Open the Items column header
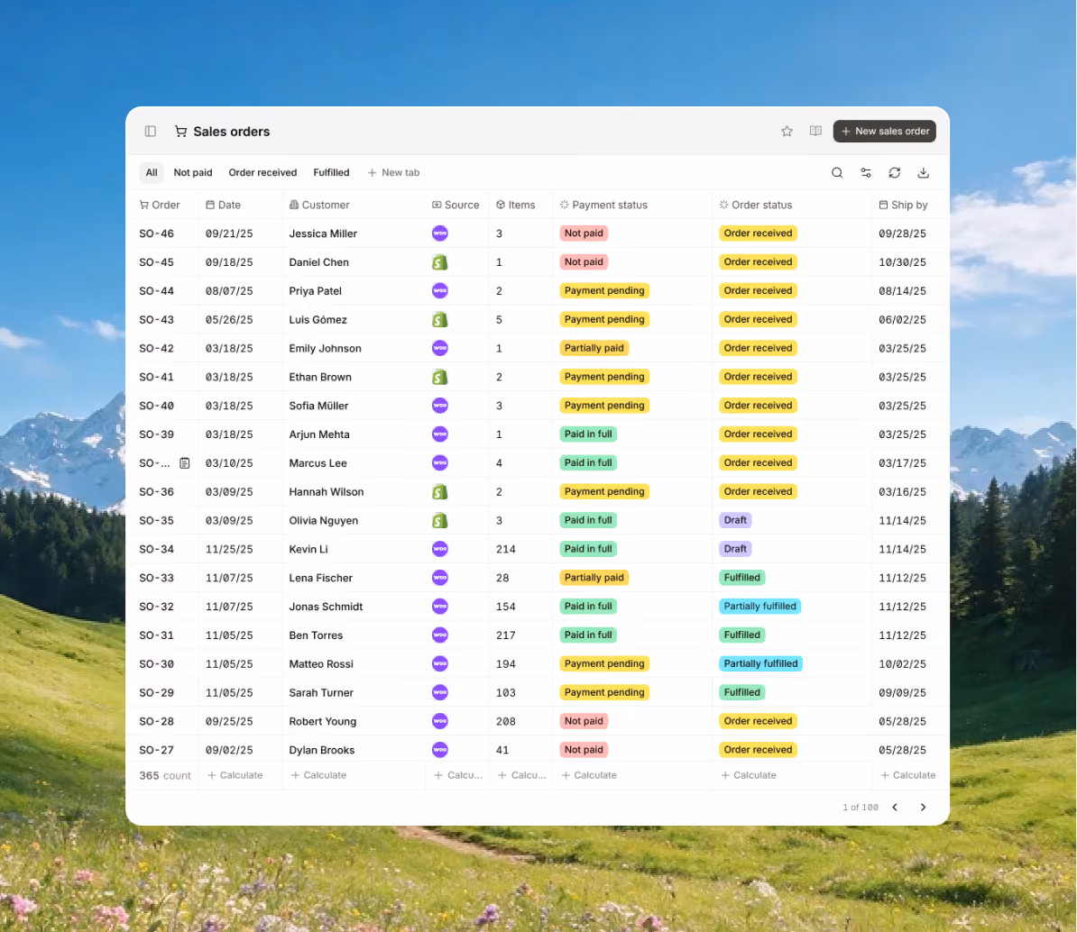1077x932 pixels. [516, 206]
